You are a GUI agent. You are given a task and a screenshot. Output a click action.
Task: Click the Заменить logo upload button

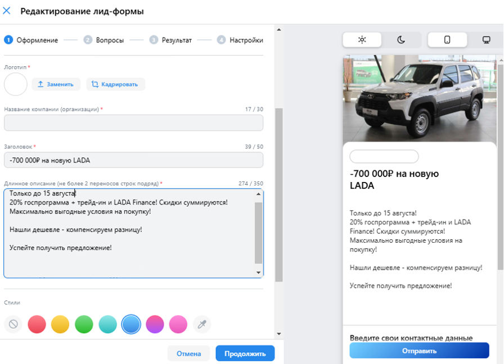click(x=56, y=84)
